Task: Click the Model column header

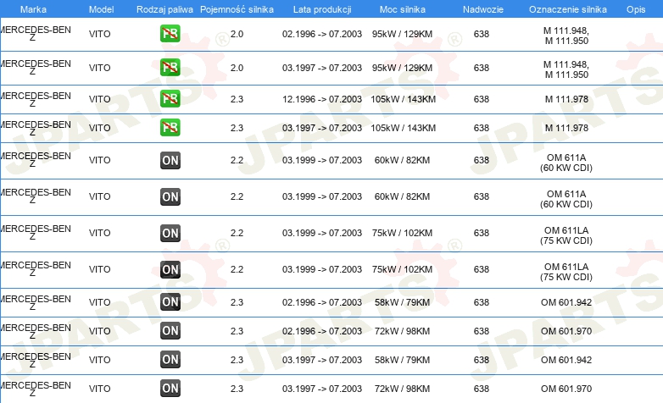Action: tap(101, 9)
